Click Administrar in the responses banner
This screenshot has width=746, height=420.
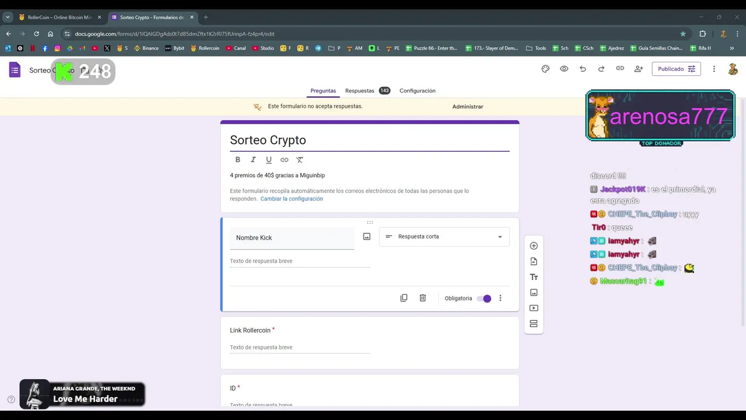tap(467, 107)
